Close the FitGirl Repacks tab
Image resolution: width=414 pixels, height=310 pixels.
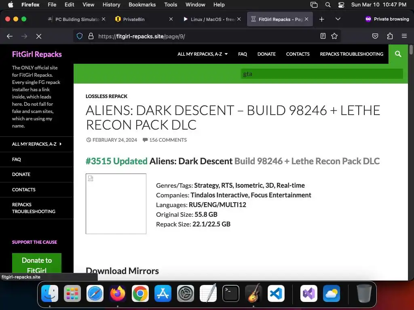point(306,19)
